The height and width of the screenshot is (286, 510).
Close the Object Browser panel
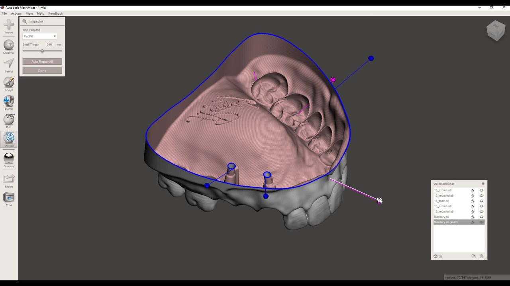[483, 184]
